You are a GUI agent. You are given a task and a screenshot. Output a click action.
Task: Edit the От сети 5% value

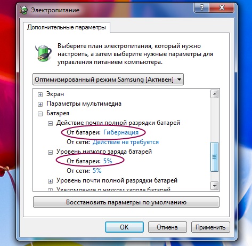point(97,171)
